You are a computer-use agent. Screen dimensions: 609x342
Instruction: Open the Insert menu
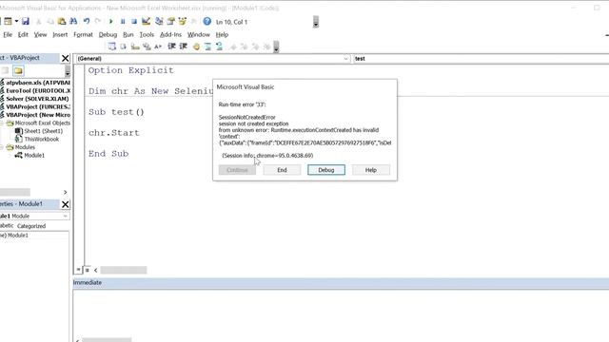[60, 34]
